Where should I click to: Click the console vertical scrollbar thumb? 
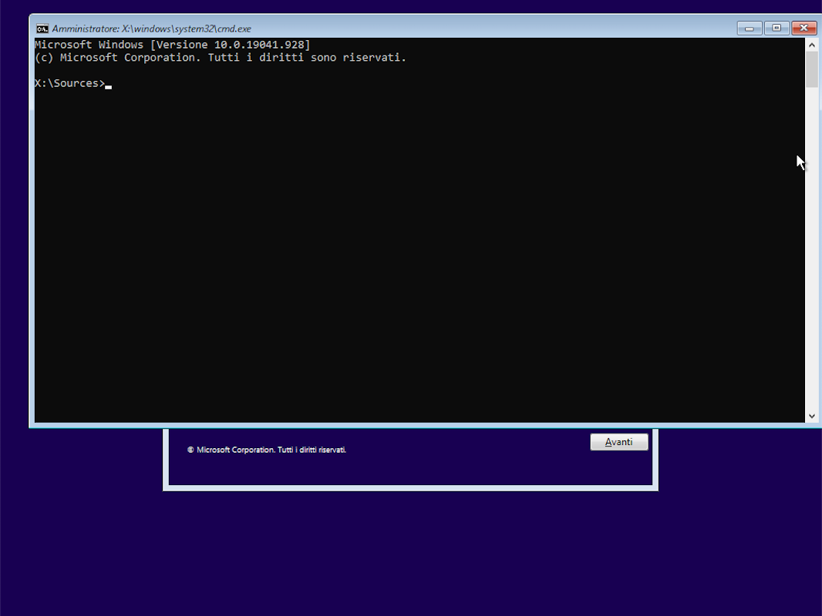coord(811,70)
